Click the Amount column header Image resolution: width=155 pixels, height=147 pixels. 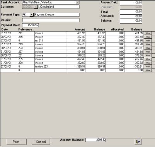[80, 29]
